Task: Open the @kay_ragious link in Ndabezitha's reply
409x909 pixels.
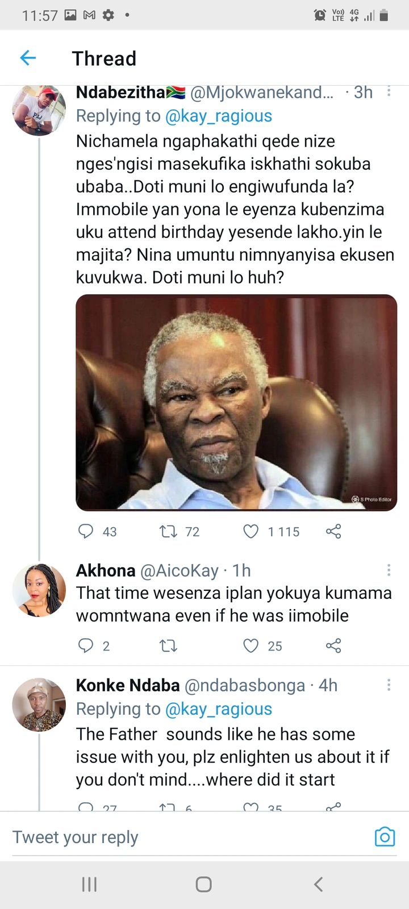Action: click(x=219, y=116)
